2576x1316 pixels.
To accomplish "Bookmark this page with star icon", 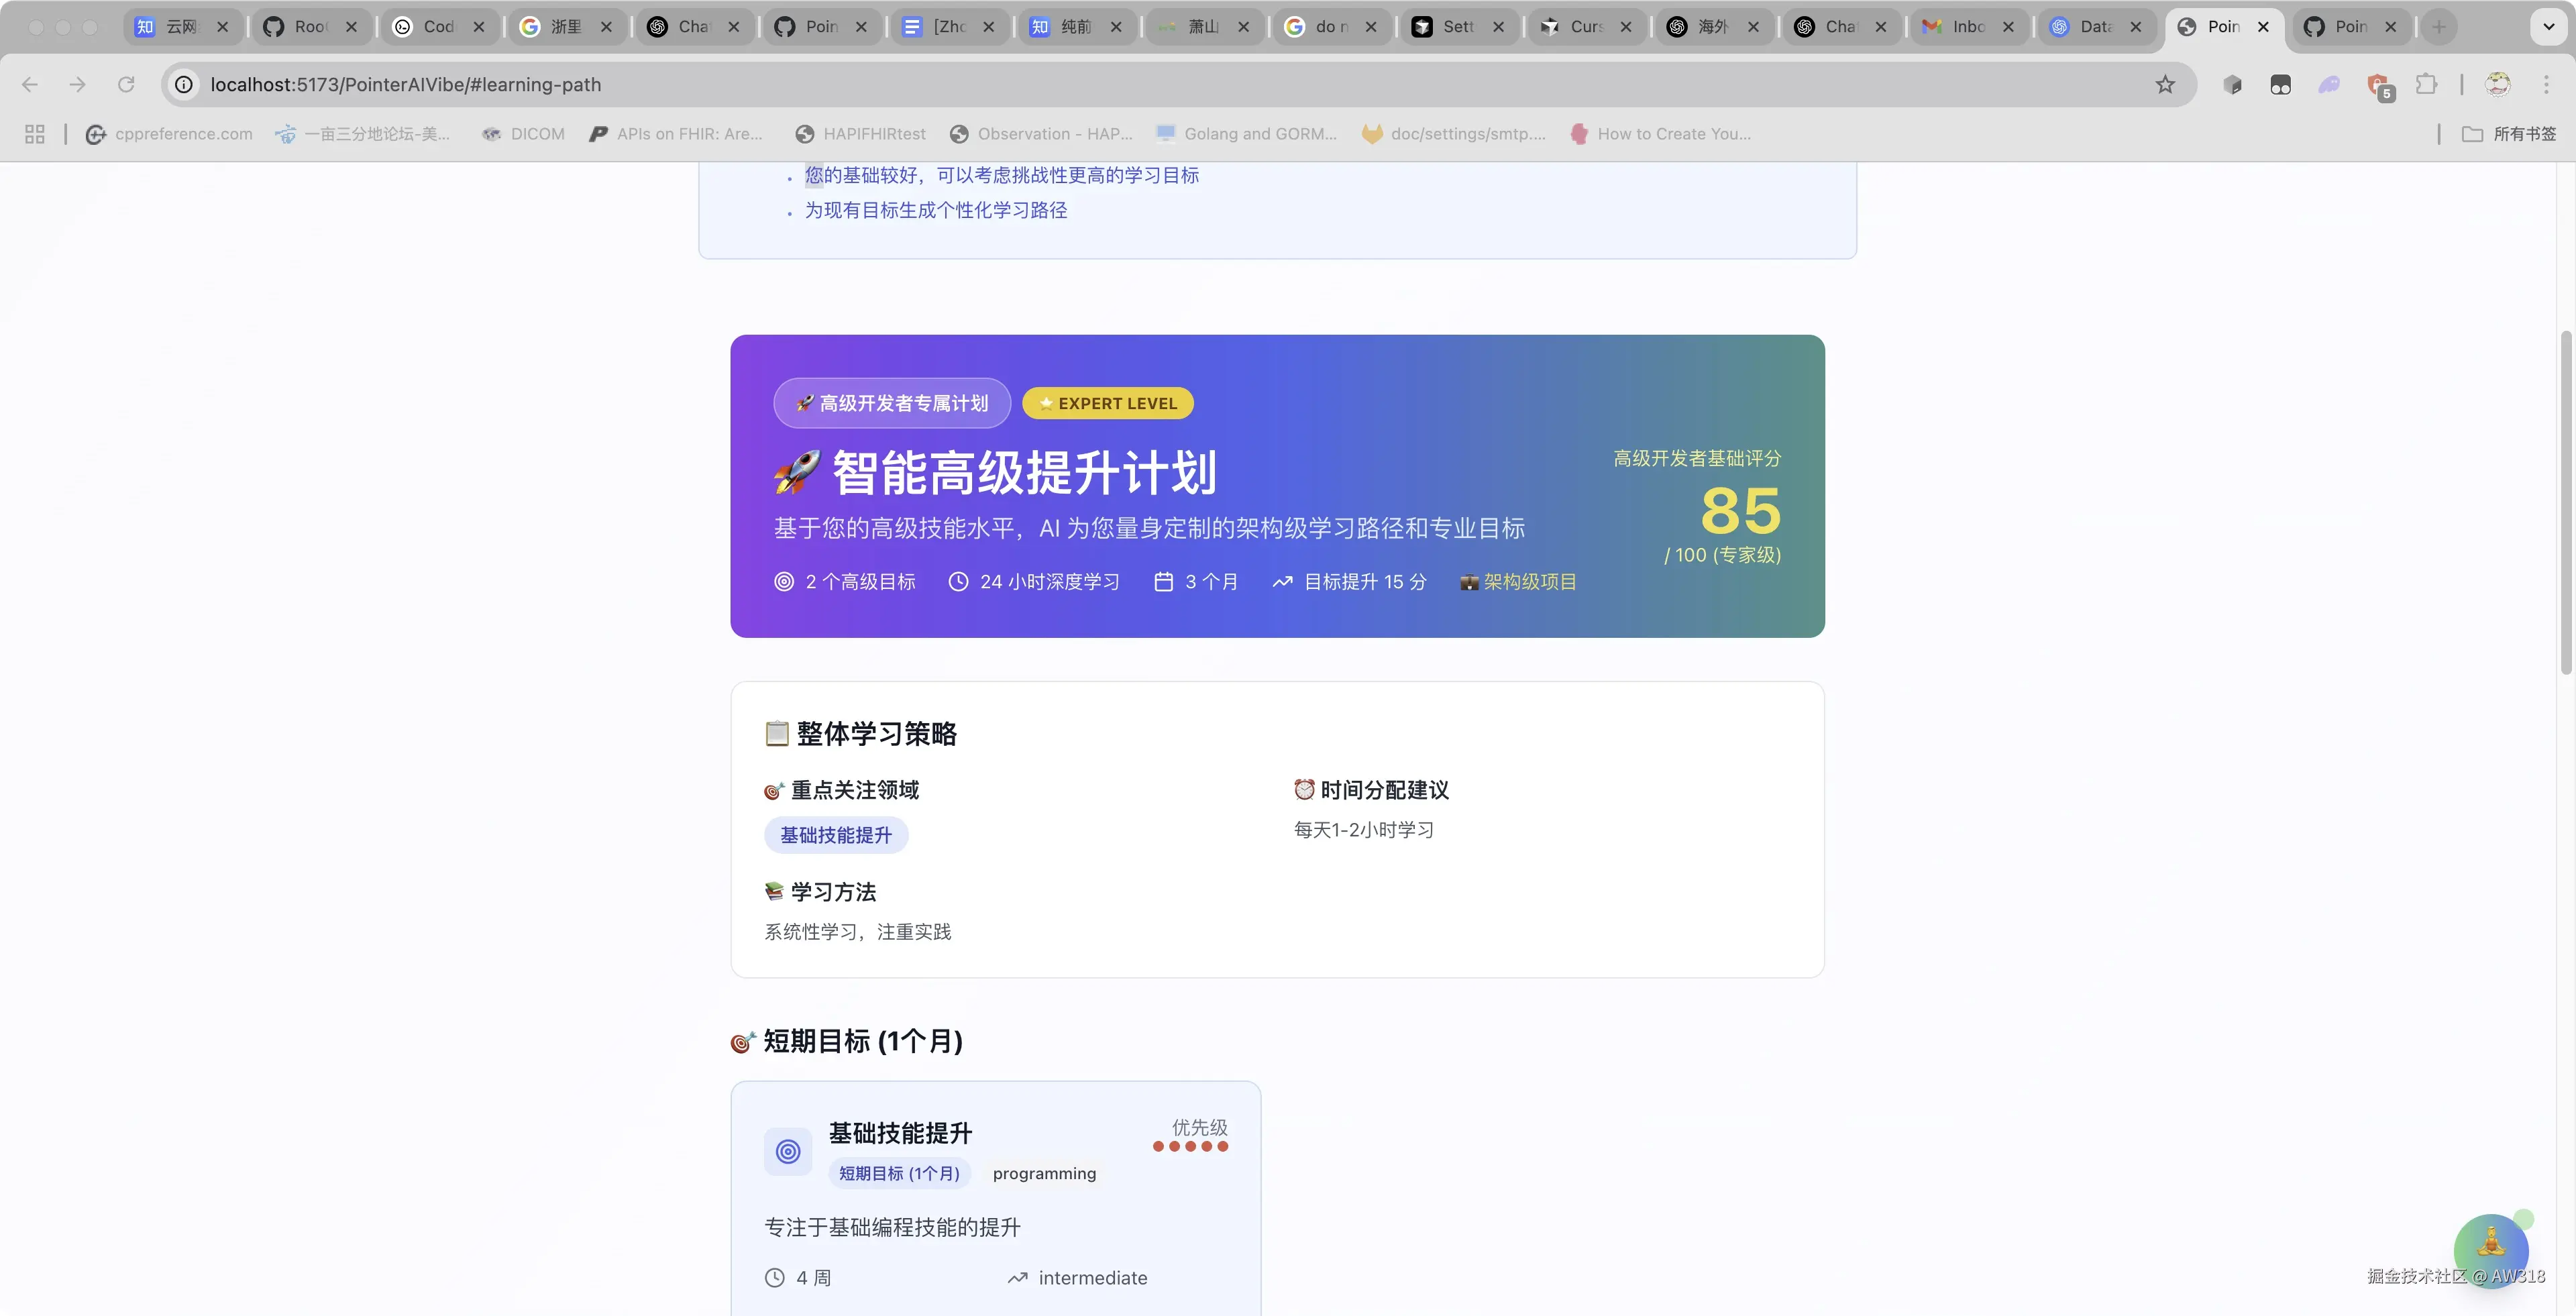I will click(x=2165, y=85).
